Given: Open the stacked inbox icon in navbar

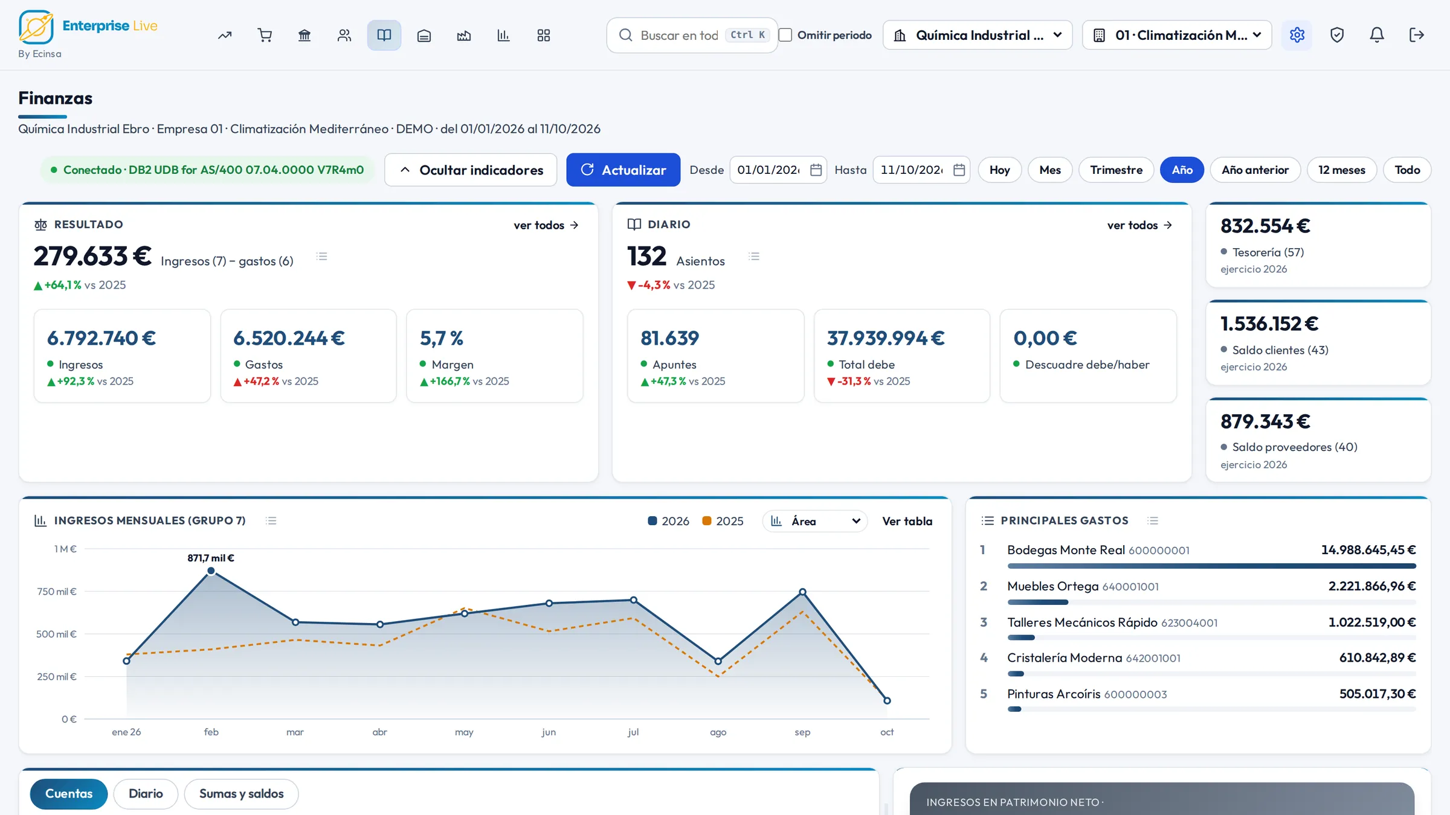Looking at the screenshot, I should coord(424,35).
